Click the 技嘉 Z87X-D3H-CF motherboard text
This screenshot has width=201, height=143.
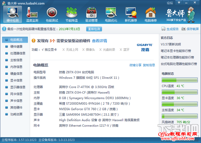coord(84,93)
